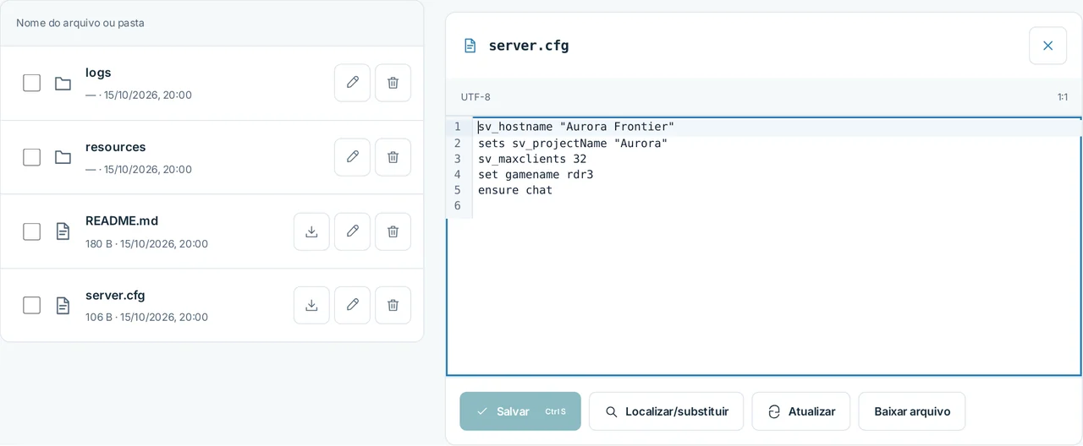
Task: Rename the logs folder with pencil icon
Action: click(x=352, y=83)
